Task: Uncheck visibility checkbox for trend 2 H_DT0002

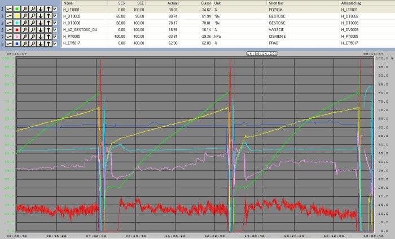Action: click(55, 16)
